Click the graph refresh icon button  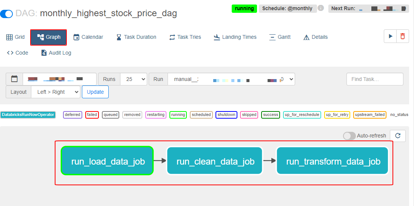point(397,136)
